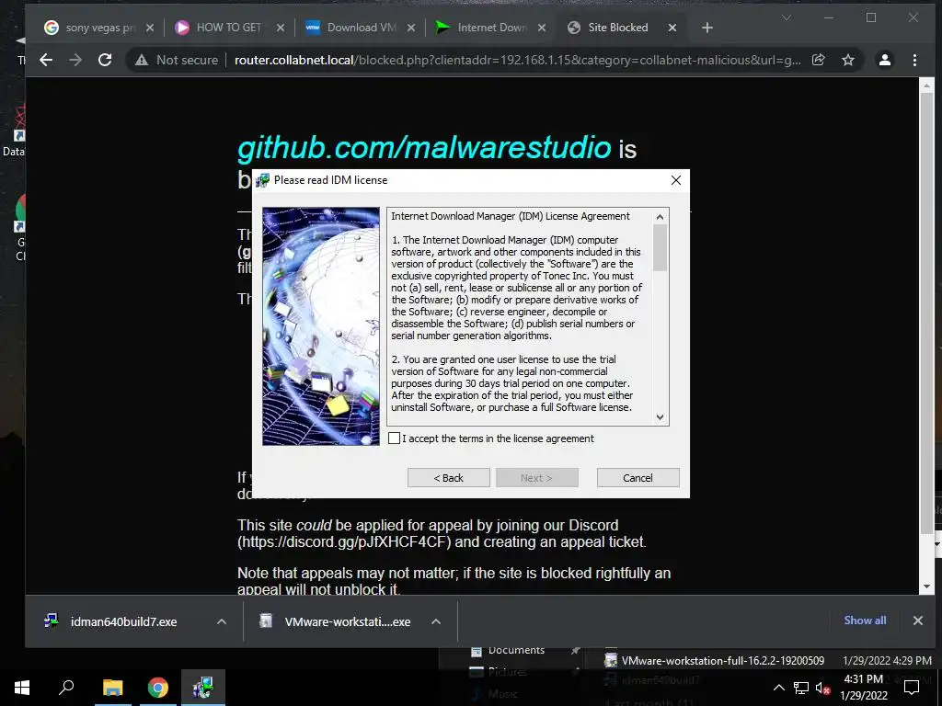Click Documents in Explorer sidebar
This screenshot has width=942, height=706.
516,650
